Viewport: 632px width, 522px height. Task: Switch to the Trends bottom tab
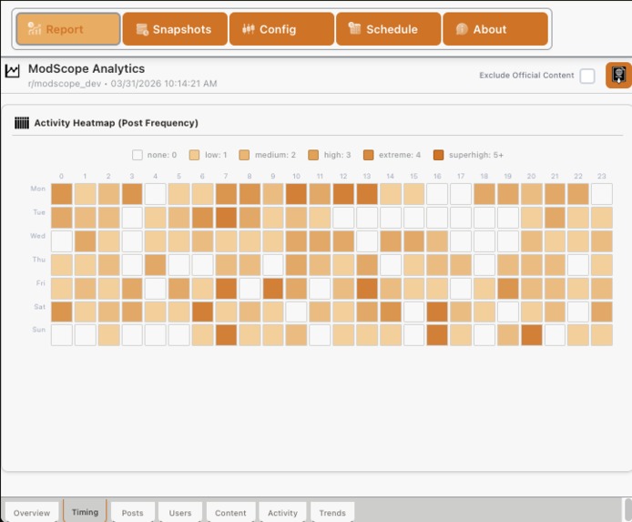332,513
